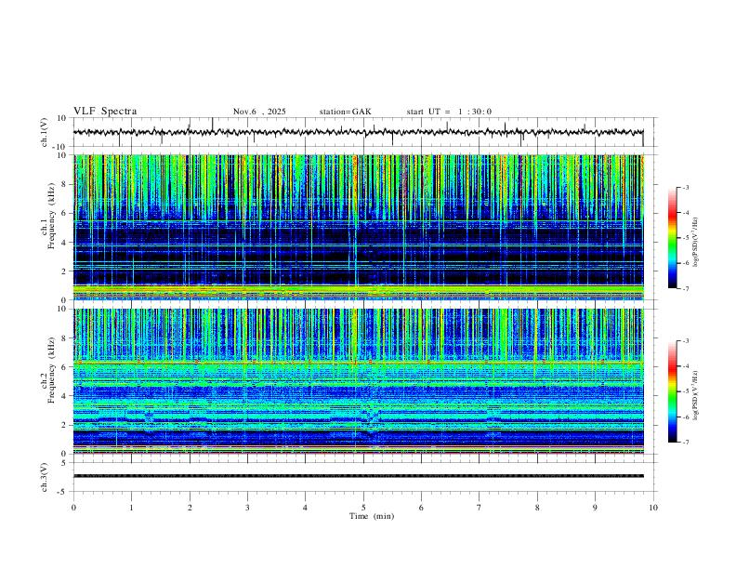Click the upper PSD color scale bar
This screenshot has height=569, width=736.
[673, 238]
